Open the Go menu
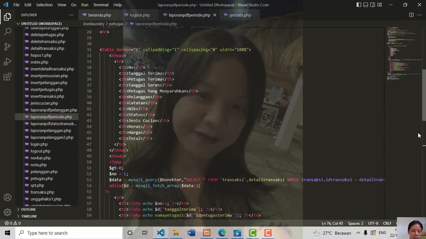Viewport: 426px width, 239px height. (74, 5)
